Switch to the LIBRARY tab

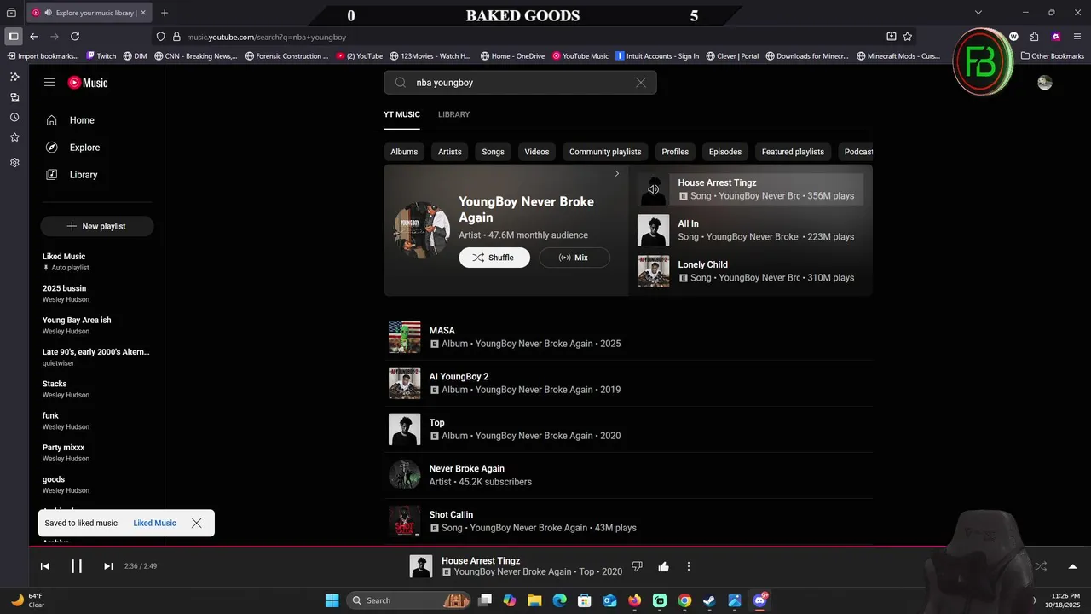453,114
